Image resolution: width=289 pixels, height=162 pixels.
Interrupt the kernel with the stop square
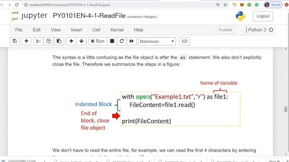pos(112,41)
